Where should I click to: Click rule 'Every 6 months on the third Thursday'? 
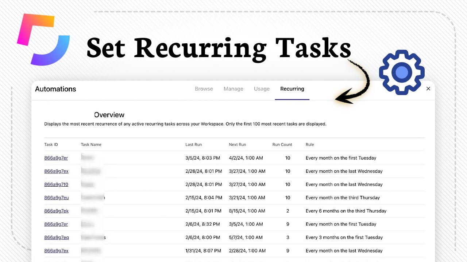pyautogui.click(x=346, y=211)
